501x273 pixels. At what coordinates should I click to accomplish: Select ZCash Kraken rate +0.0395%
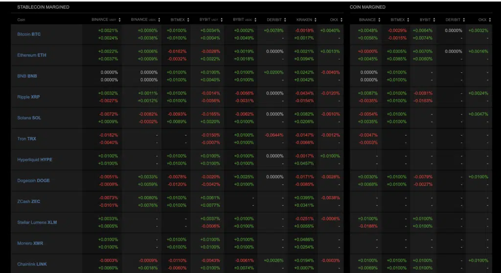coord(304,198)
